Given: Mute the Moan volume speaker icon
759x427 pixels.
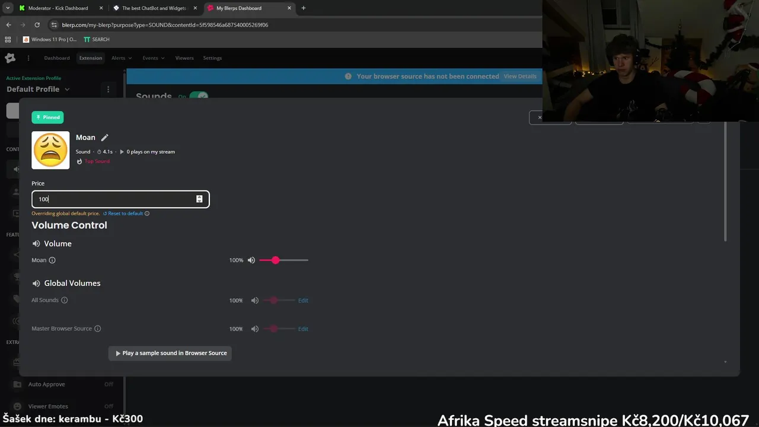Looking at the screenshot, I should [251, 260].
